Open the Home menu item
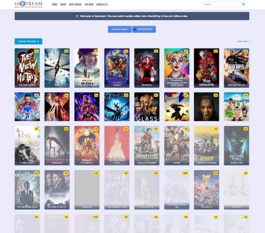Image resolution: width=265 pixels, height=233 pixels. click(x=55, y=5)
